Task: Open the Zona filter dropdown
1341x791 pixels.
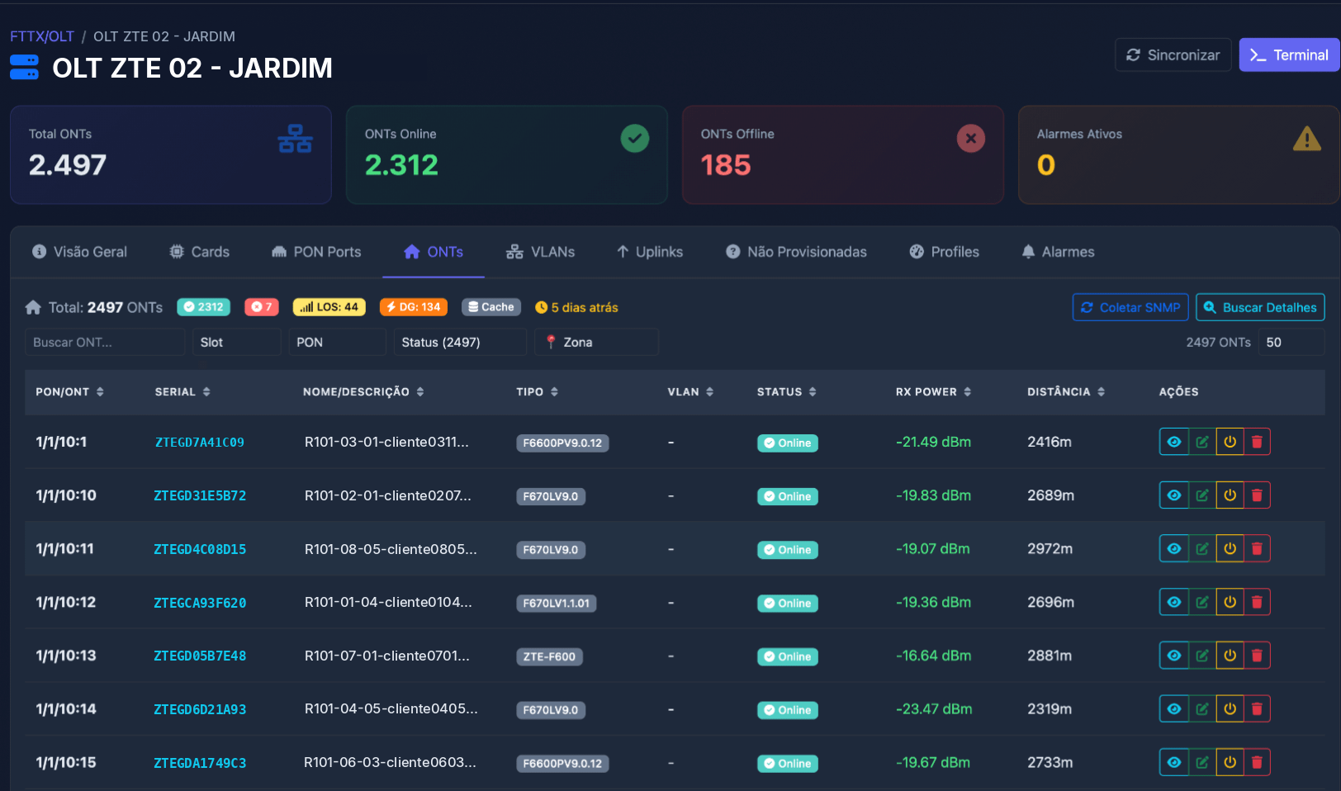Action: [x=596, y=342]
